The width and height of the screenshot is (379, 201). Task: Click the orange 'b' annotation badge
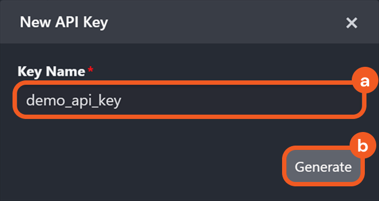[x=363, y=146]
